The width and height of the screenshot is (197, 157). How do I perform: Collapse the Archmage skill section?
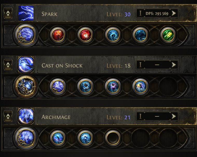click(8, 116)
